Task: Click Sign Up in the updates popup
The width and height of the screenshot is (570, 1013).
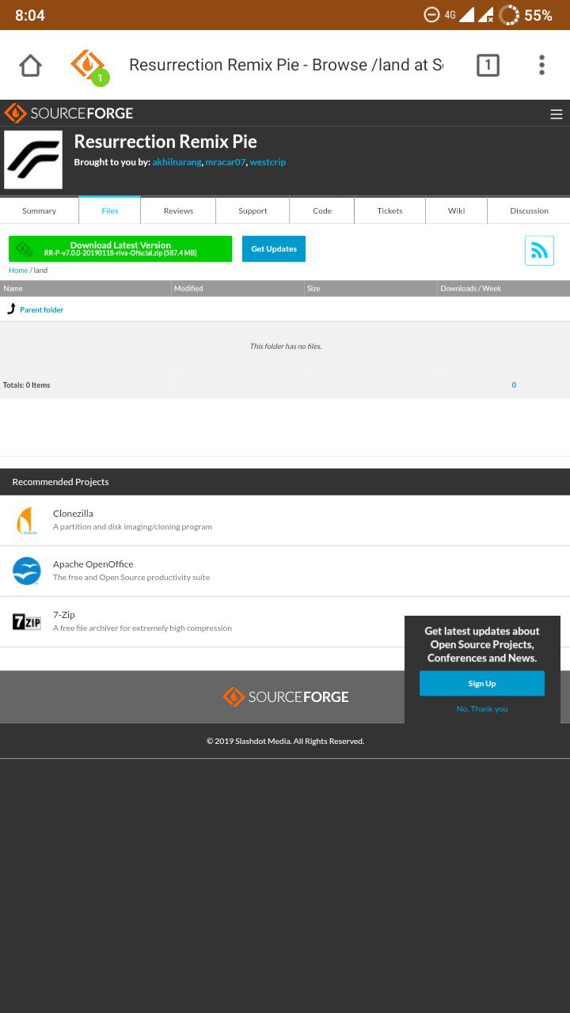Action: pyautogui.click(x=482, y=683)
